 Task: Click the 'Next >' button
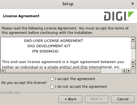tap(97, 99)
